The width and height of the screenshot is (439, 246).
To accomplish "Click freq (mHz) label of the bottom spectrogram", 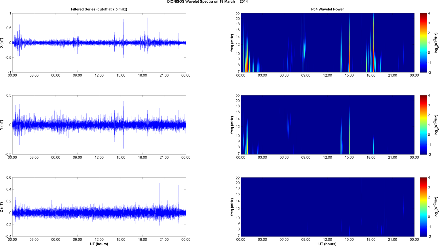I will (232, 207).
